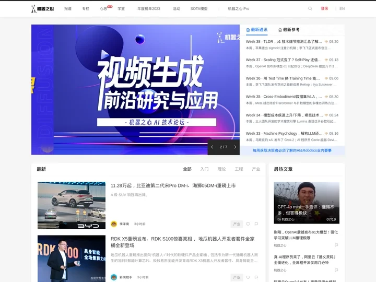Open 年度榜单2023 navigation item
Viewport: 376px width, 282px height.
149,9
